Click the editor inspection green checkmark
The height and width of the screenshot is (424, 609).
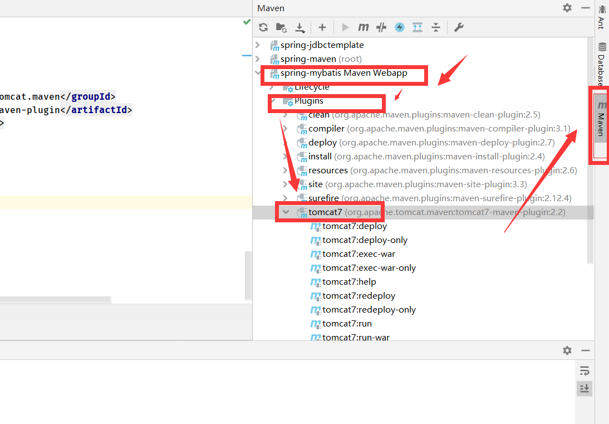coord(247,22)
